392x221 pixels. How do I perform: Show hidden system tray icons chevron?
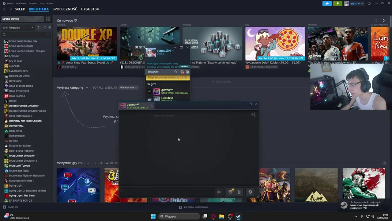point(356,216)
